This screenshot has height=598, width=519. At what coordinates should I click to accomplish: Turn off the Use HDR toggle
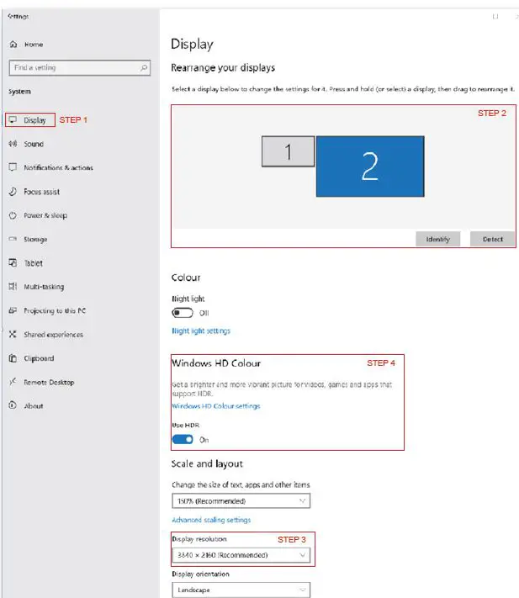click(x=183, y=440)
